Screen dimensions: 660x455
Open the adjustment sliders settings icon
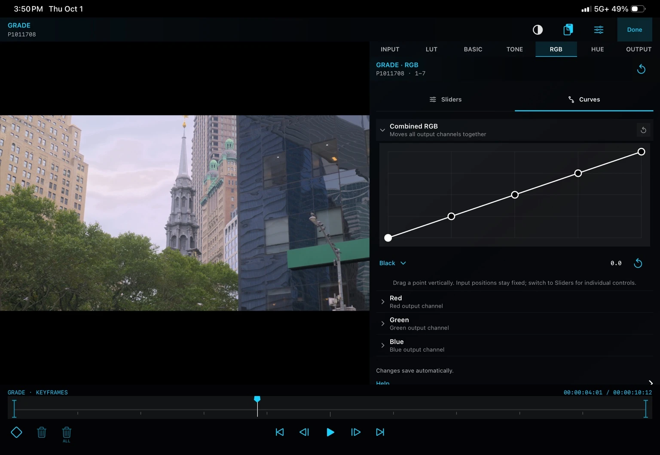coord(599,30)
